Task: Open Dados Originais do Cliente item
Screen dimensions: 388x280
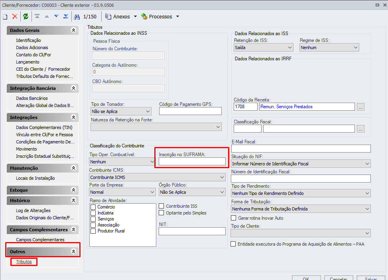Action: pos(45,218)
